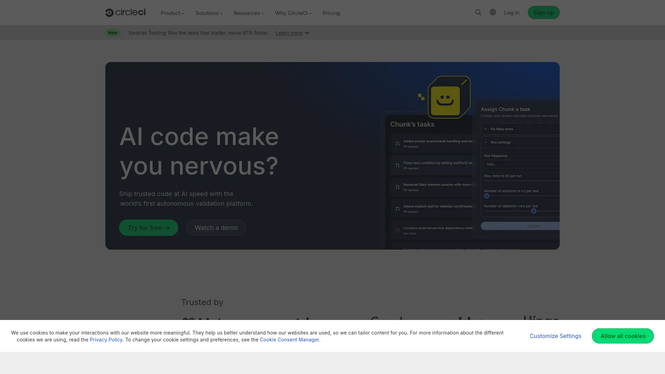Click the Chunk smiley cube mascot

point(449,97)
